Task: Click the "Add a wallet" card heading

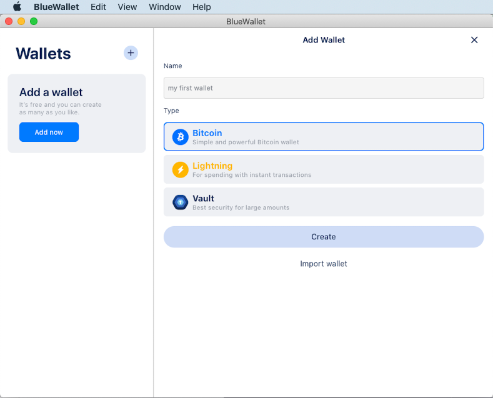Action: coord(51,92)
